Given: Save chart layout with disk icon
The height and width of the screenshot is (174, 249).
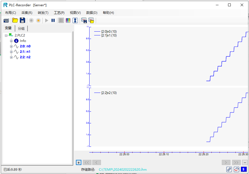Looking at the screenshot, I should [x=84, y=20].
